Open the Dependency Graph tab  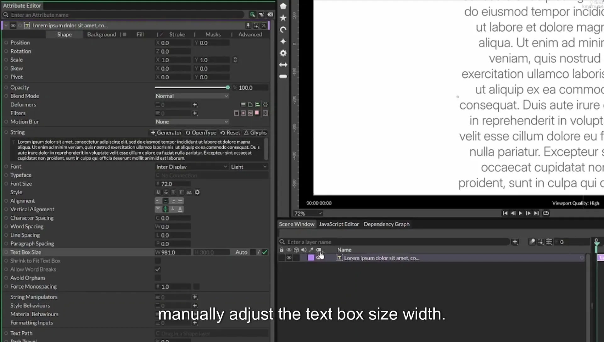coord(387,224)
